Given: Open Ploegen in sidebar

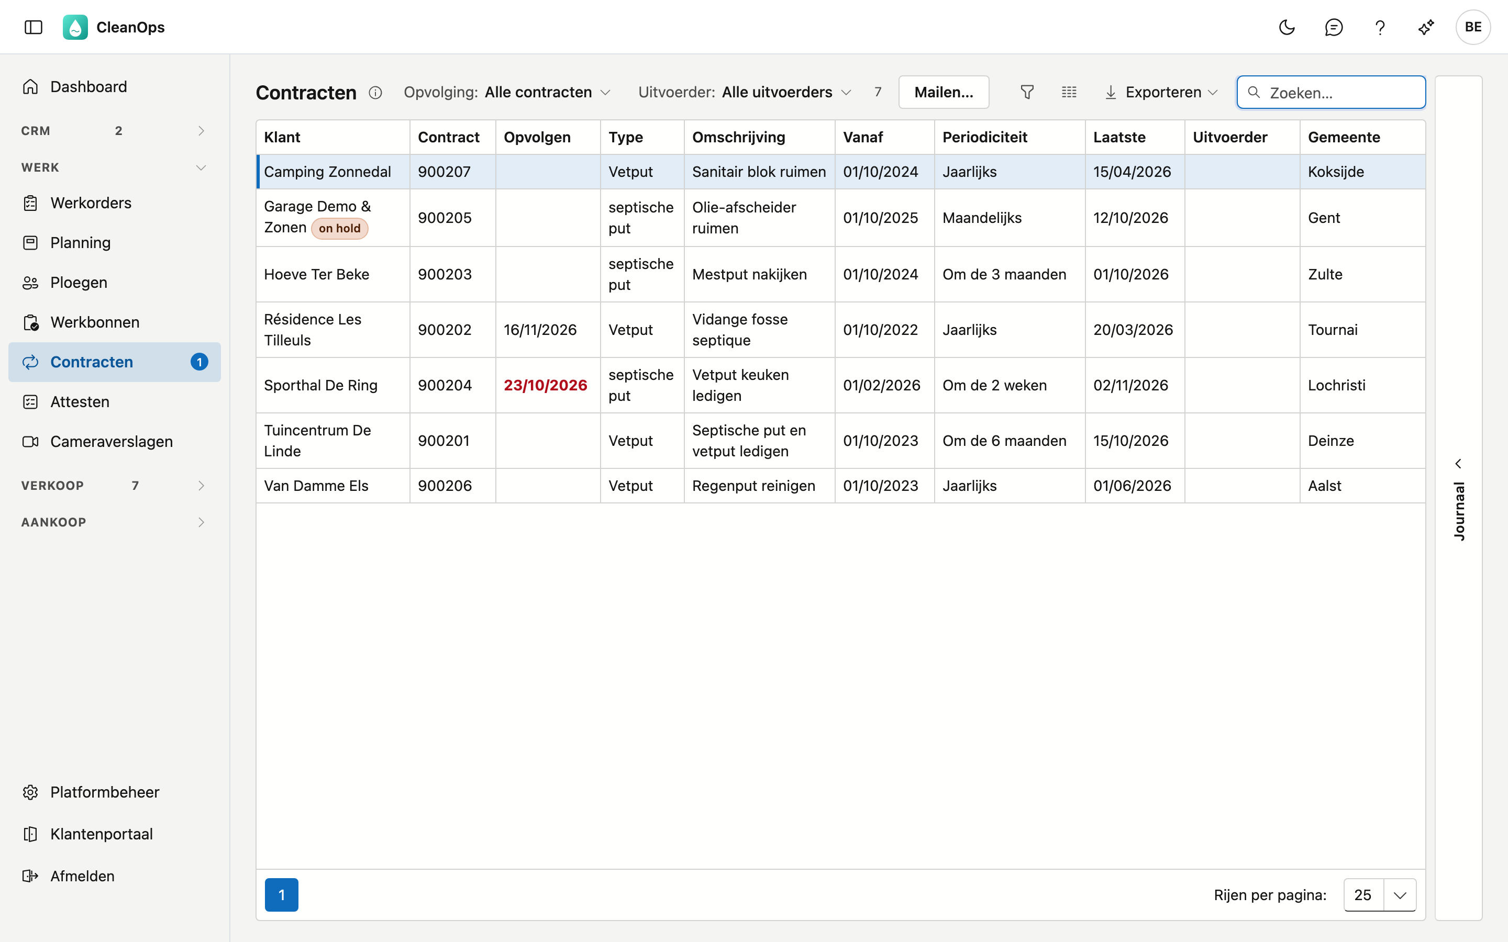Looking at the screenshot, I should [115, 283].
